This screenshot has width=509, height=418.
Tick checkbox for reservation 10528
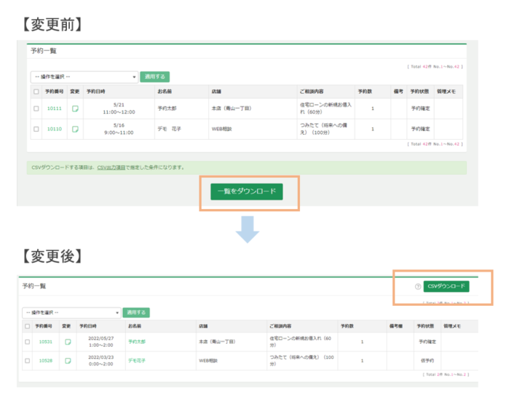[x=27, y=360]
